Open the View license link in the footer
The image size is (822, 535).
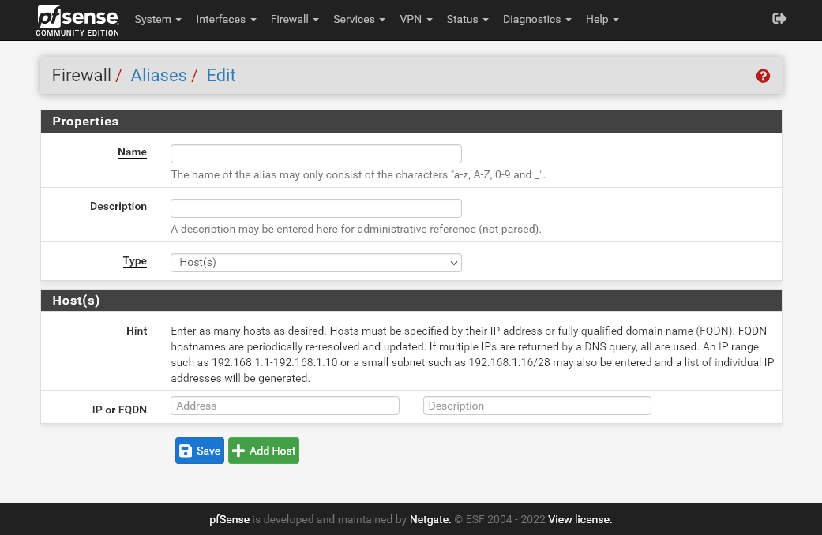pyautogui.click(x=580, y=519)
